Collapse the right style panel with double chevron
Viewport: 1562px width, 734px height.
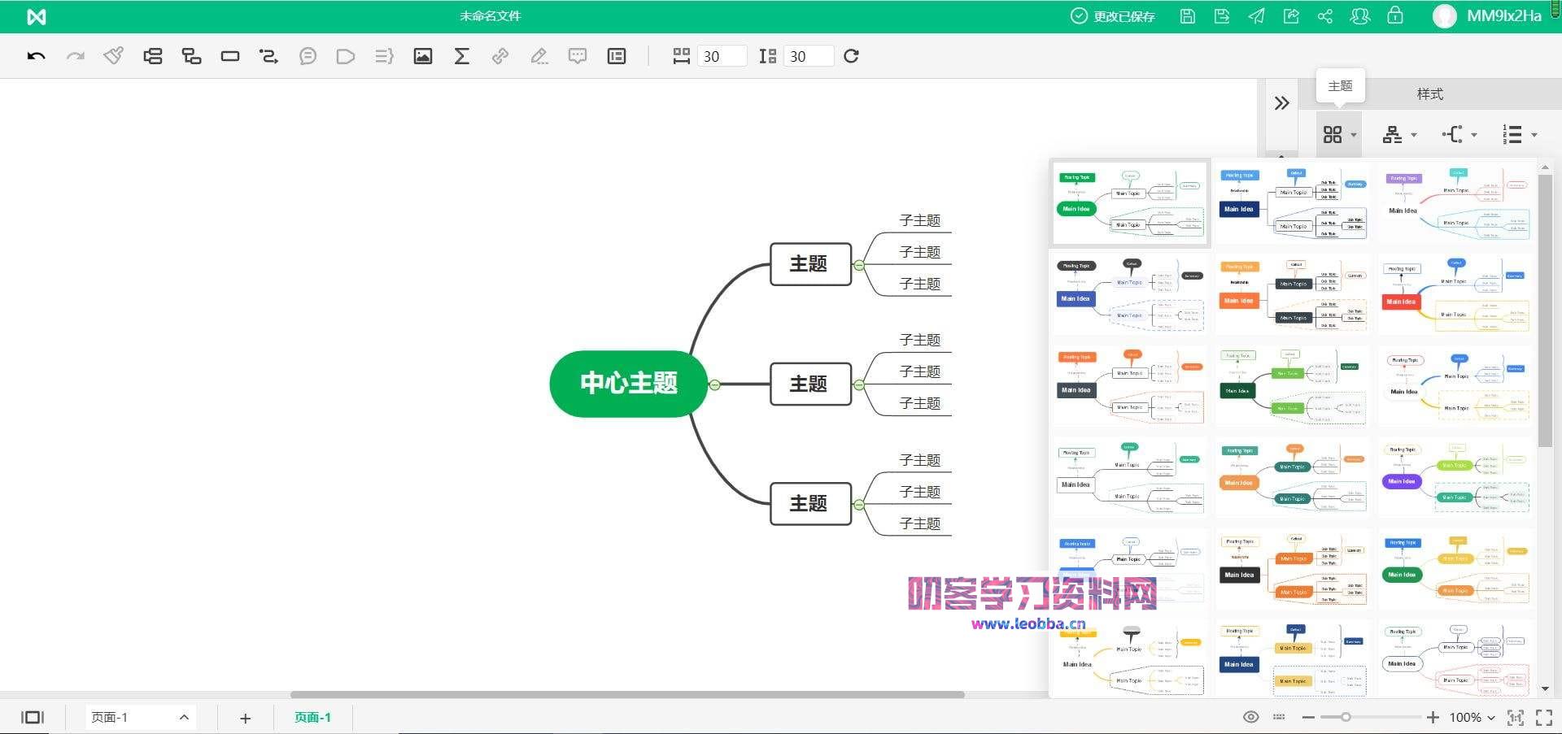click(1283, 103)
